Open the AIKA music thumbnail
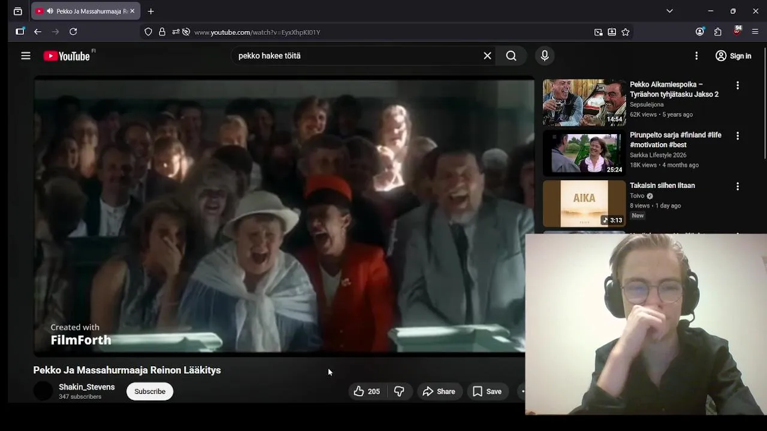Image resolution: width=767 pixels, height=431 pixels. [x=584, y=204]
